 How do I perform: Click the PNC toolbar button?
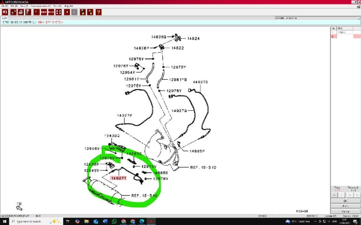[x=51, y=12]
